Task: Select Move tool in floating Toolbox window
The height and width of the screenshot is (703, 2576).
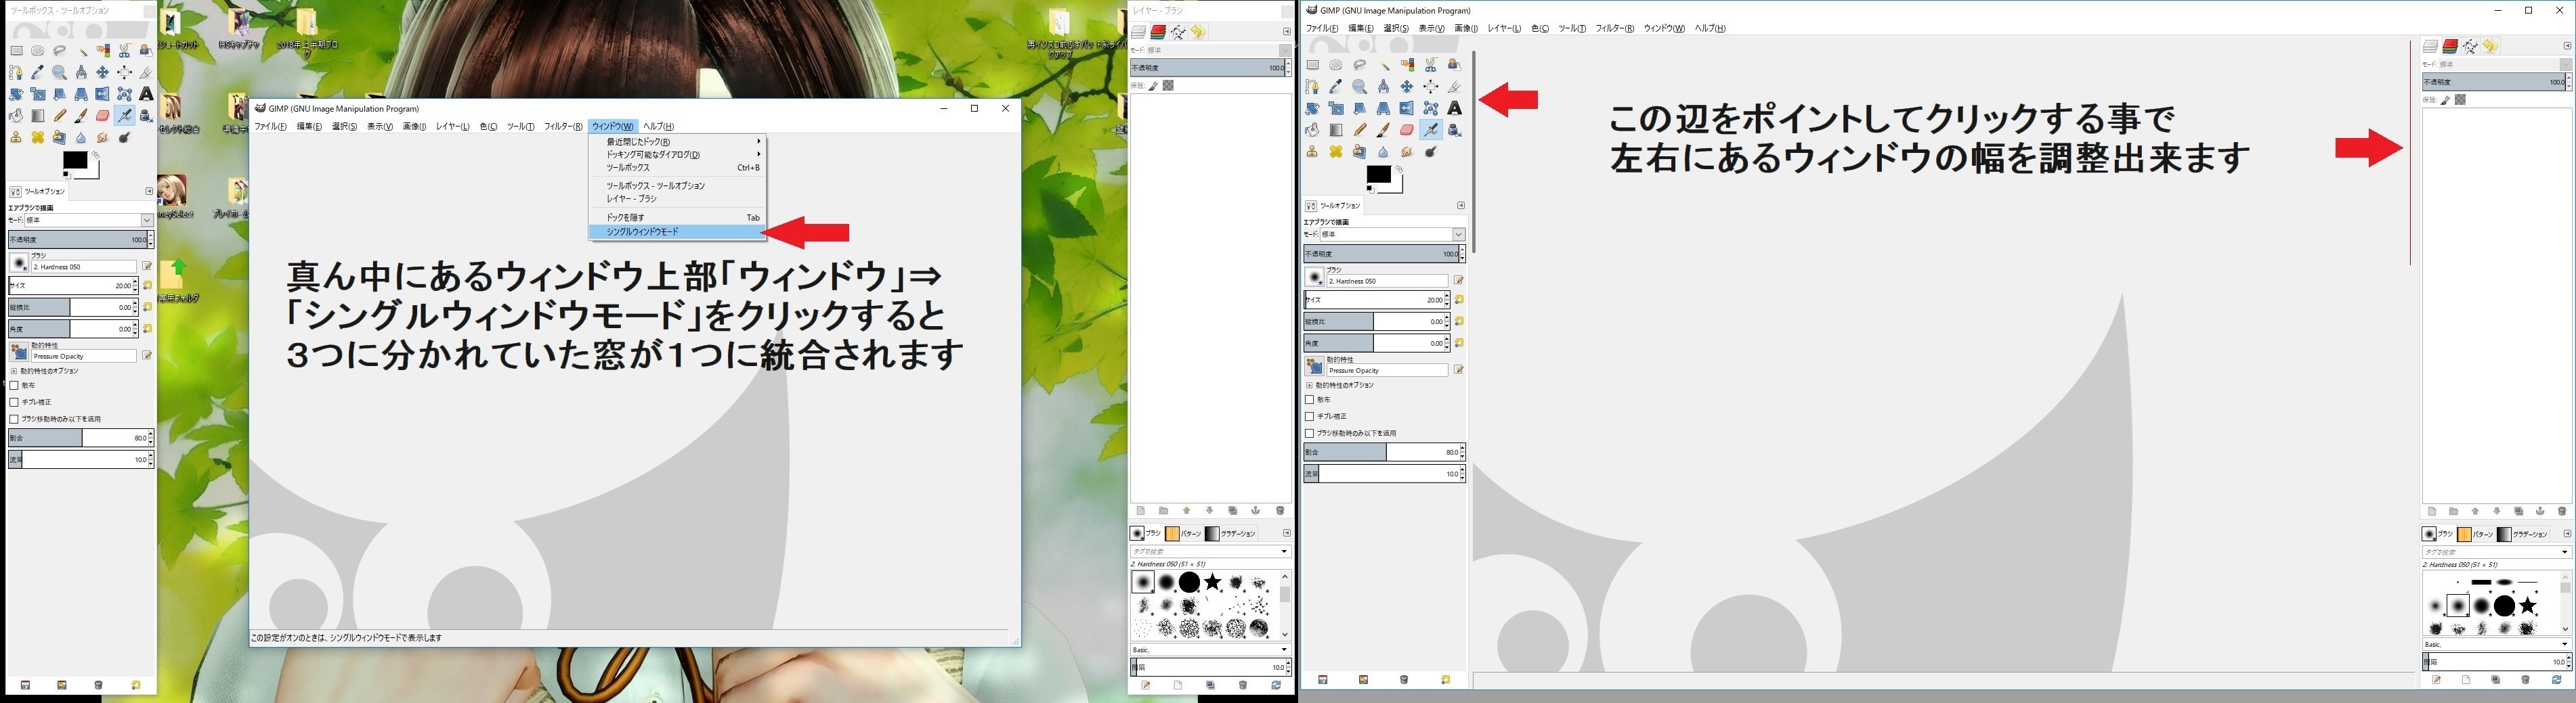Action: 103,72
